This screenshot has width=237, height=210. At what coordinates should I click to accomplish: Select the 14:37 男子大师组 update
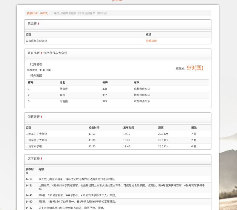[x=118, y=208]
